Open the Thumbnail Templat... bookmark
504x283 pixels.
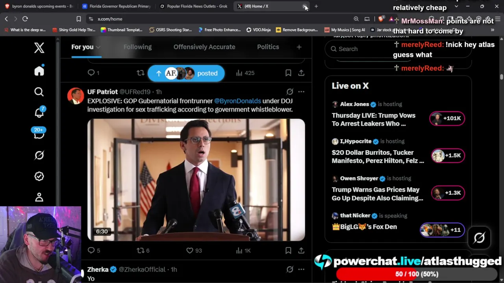(x=121, y=30)
